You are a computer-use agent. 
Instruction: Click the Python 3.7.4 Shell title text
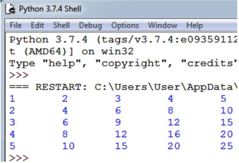click(50, 9)
